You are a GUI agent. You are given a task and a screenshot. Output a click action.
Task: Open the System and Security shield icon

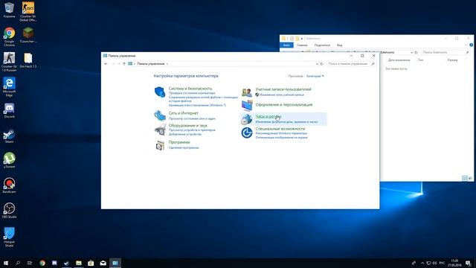point(160,92)
